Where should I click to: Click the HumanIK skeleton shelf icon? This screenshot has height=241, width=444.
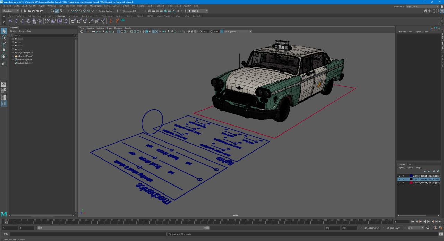tap(40, 21)
